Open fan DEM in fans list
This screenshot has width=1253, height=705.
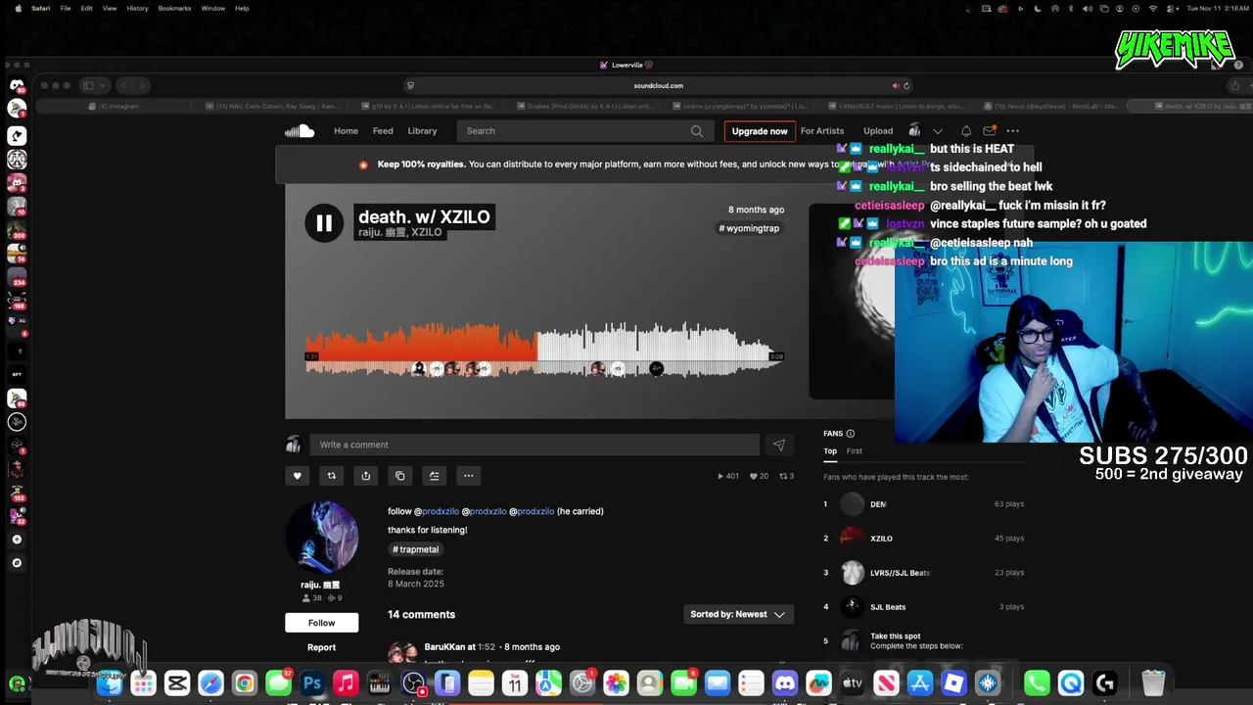pos(878,504)
